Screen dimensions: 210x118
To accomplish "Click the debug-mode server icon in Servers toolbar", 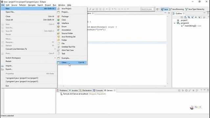I will pyautogui.click(x=183, y=90).
